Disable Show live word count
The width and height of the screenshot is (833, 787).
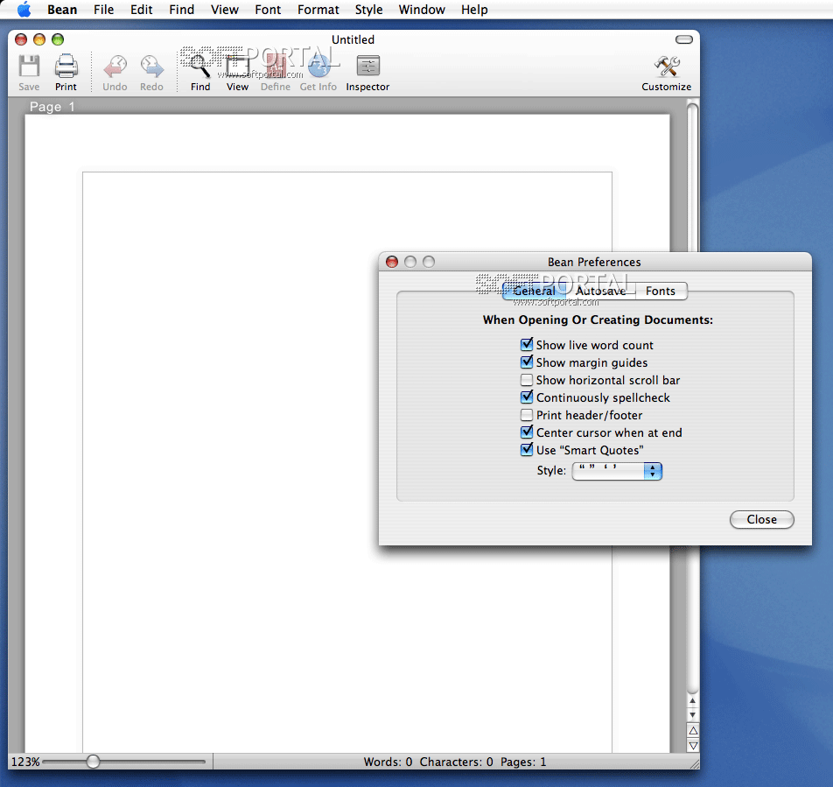point(527,345)
